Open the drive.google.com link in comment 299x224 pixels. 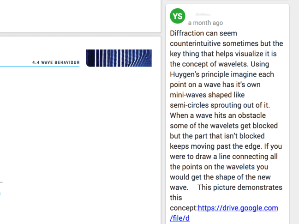point(238,208)
